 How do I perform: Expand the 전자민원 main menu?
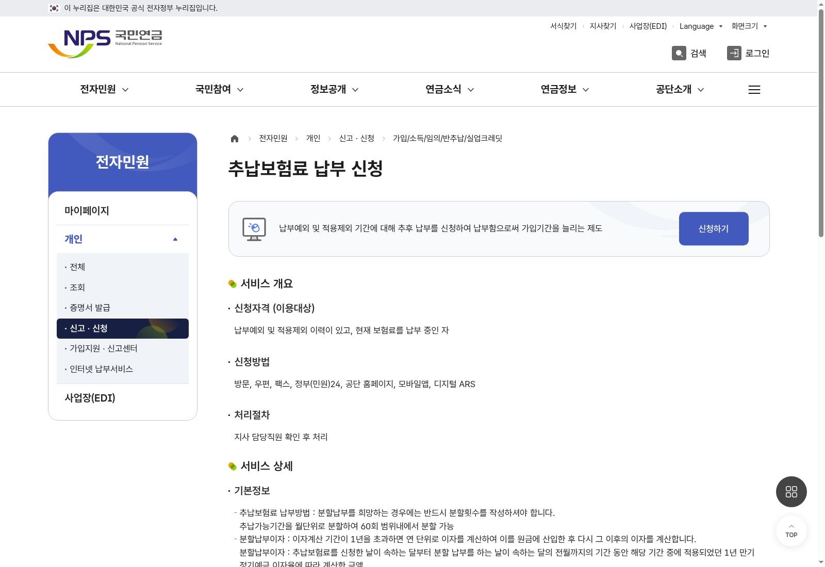(x=104, y=90)
